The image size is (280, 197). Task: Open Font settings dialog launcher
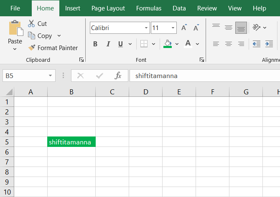[x=202, y=60]
